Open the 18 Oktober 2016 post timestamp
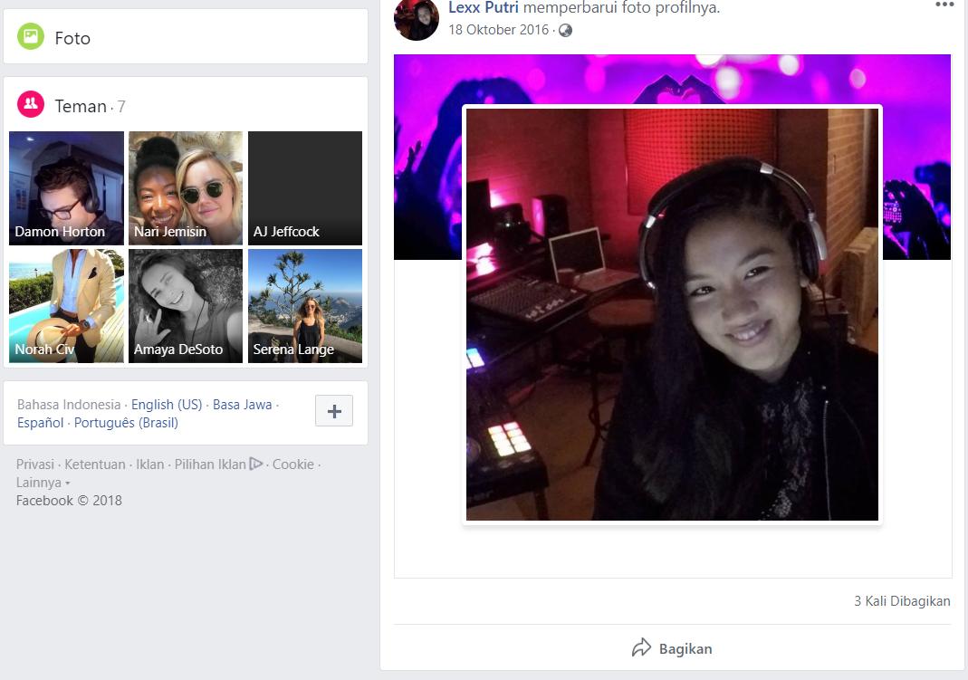Image resolution: width=968 pixels, height=680 pixels. [x=498, y=30]
